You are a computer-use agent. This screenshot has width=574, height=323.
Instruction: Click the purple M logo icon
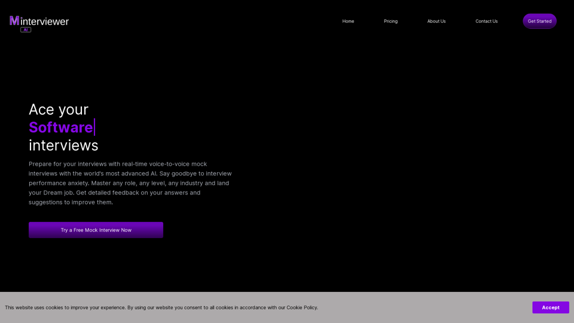pyautogui.click(x=14, y=21)
